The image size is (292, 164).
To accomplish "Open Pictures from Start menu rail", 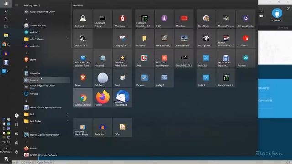I will tap(16, 133).
